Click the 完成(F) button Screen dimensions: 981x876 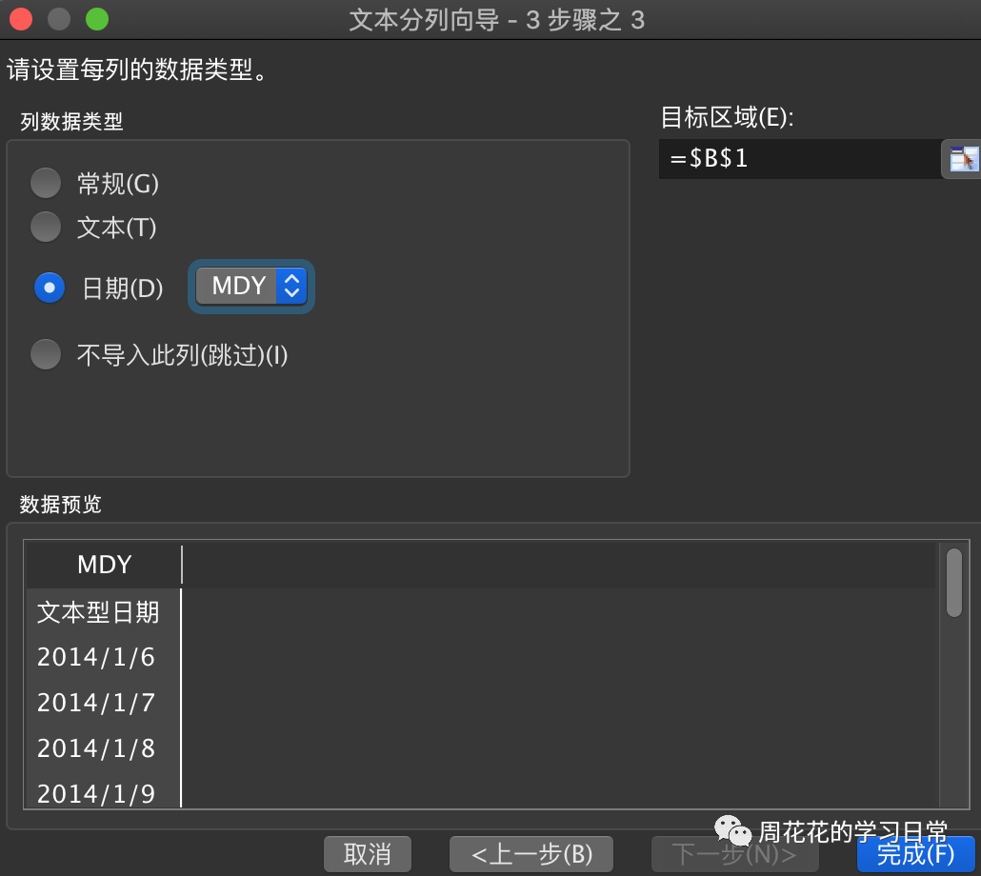[x=915, y=854]
